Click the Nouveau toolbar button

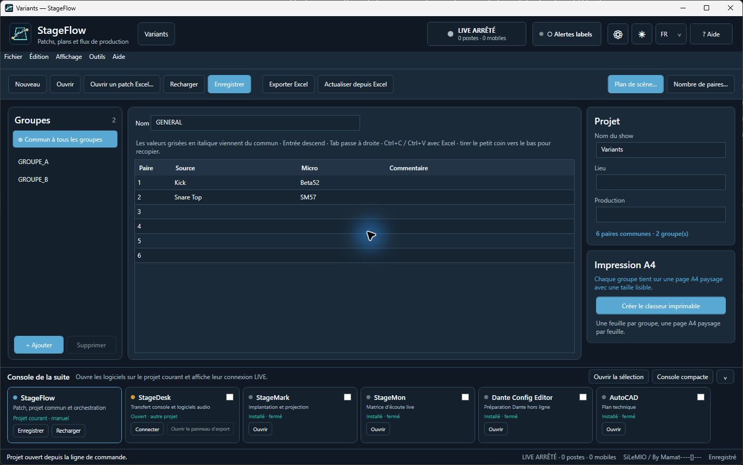click(x=28, y=84)
